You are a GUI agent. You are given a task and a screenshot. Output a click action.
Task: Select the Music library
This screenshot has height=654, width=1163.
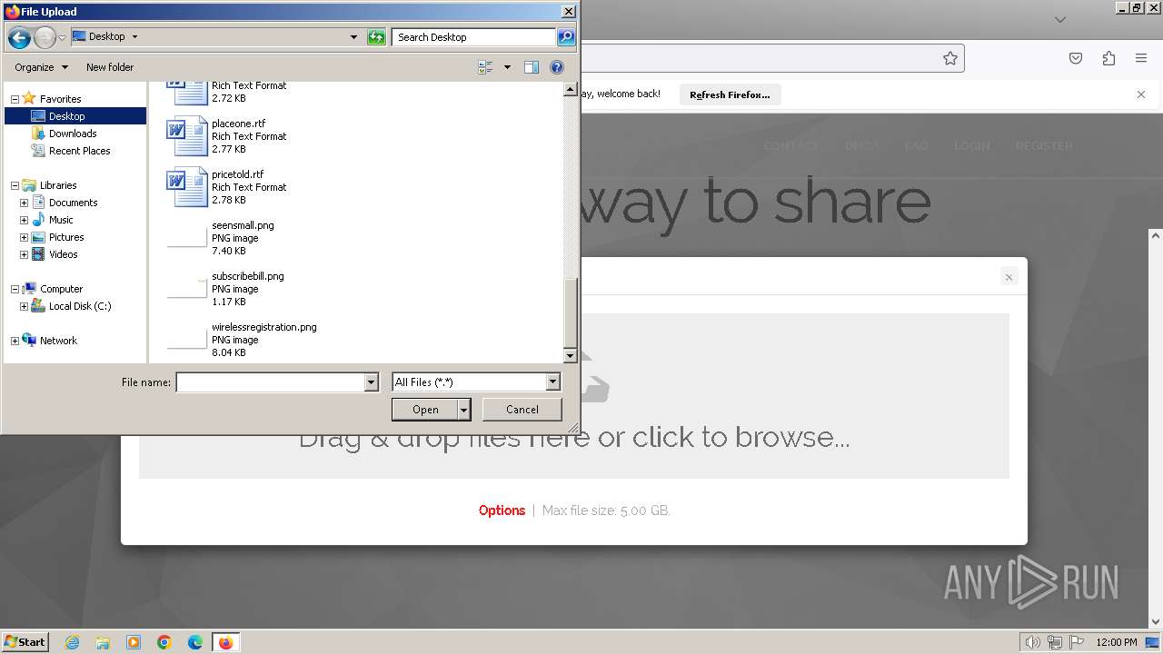pos(61,220)
